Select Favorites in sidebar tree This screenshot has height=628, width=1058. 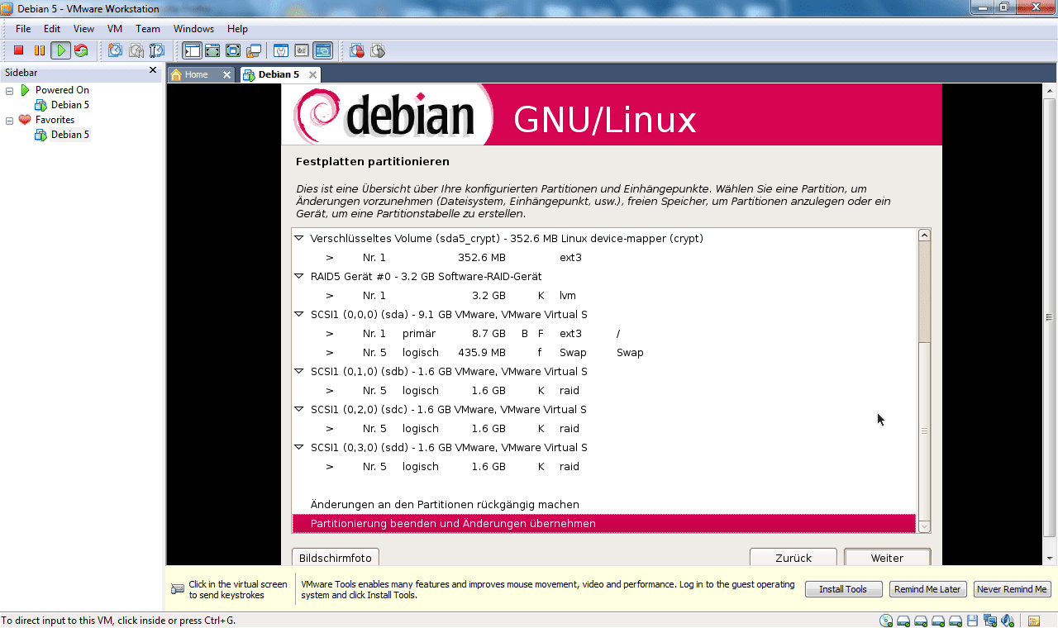[x=55, y=120]
